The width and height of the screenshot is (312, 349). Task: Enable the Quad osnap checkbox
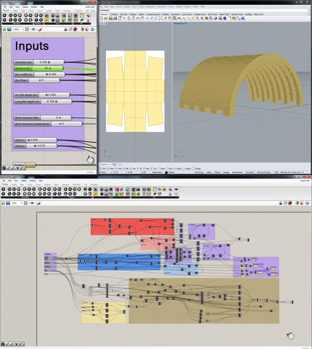(159, 169)
